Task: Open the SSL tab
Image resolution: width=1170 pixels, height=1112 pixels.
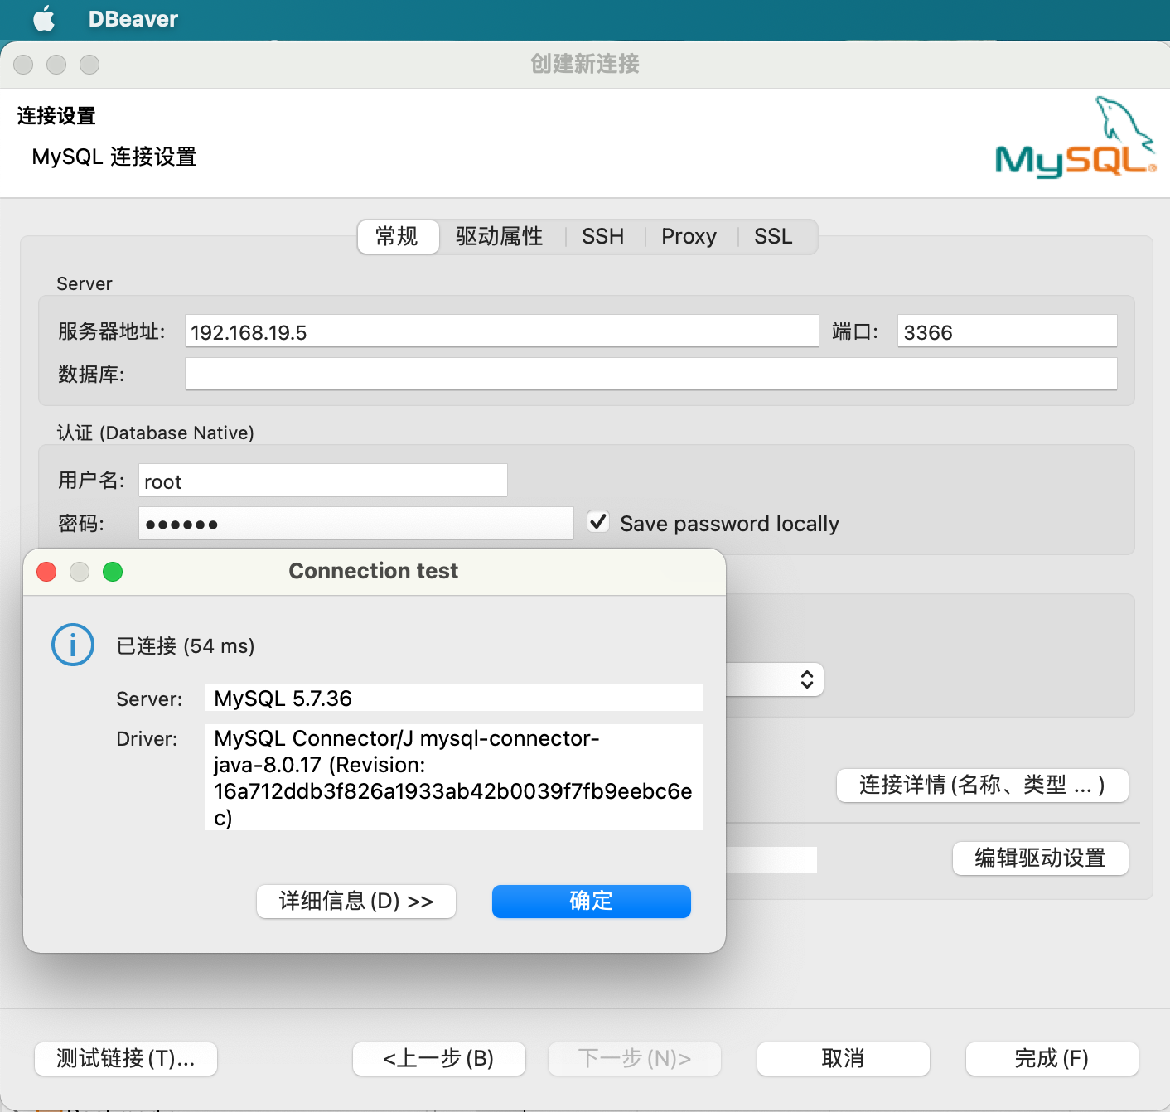Action: pyautogui.click(x=773, y=237)
